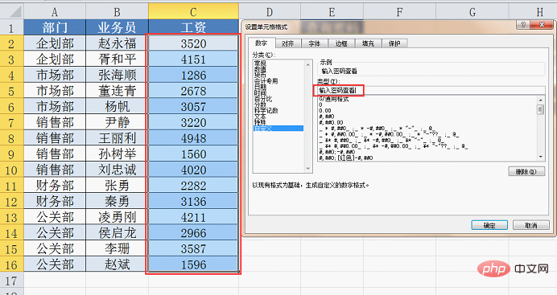Select the cell containing 孙树举
This screenshot has width=557, height=295.
point(117,154)
